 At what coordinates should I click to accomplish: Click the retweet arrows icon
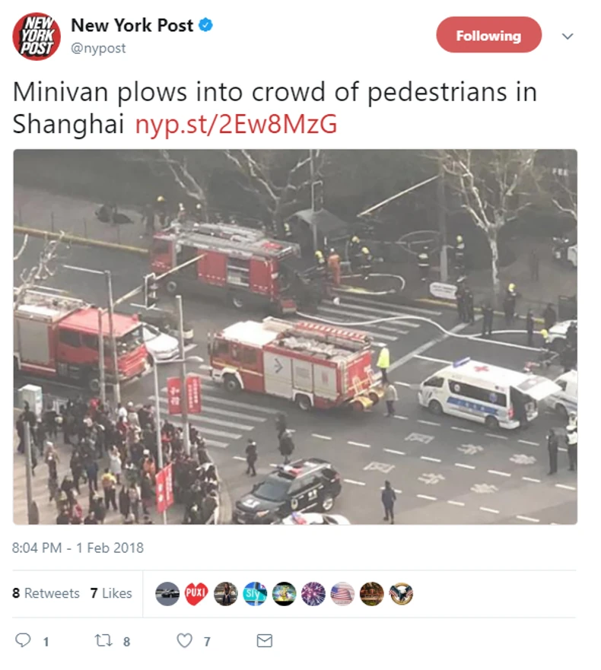tap(103, 640)
